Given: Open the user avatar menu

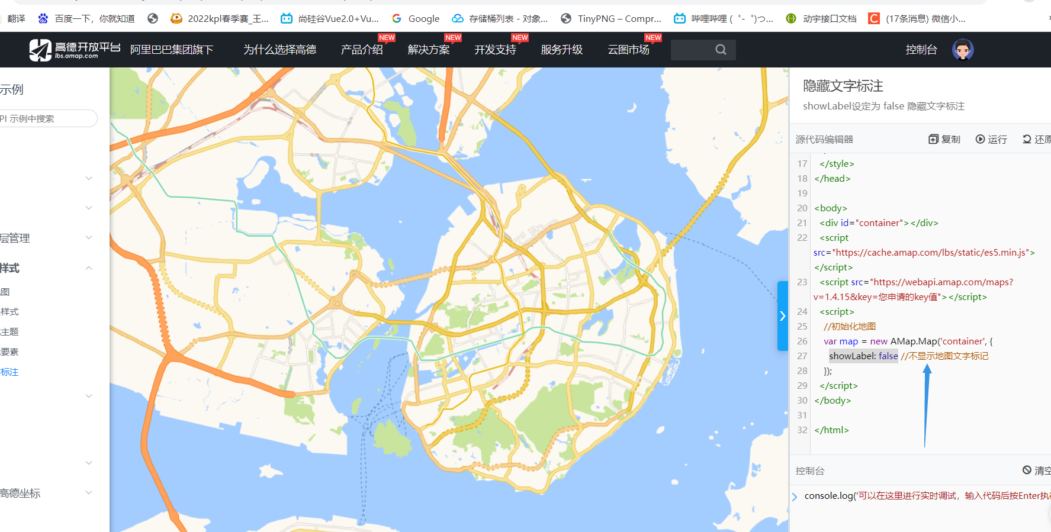Looking at the screenshot, I should pyautogui.click(x=963, y=50).
